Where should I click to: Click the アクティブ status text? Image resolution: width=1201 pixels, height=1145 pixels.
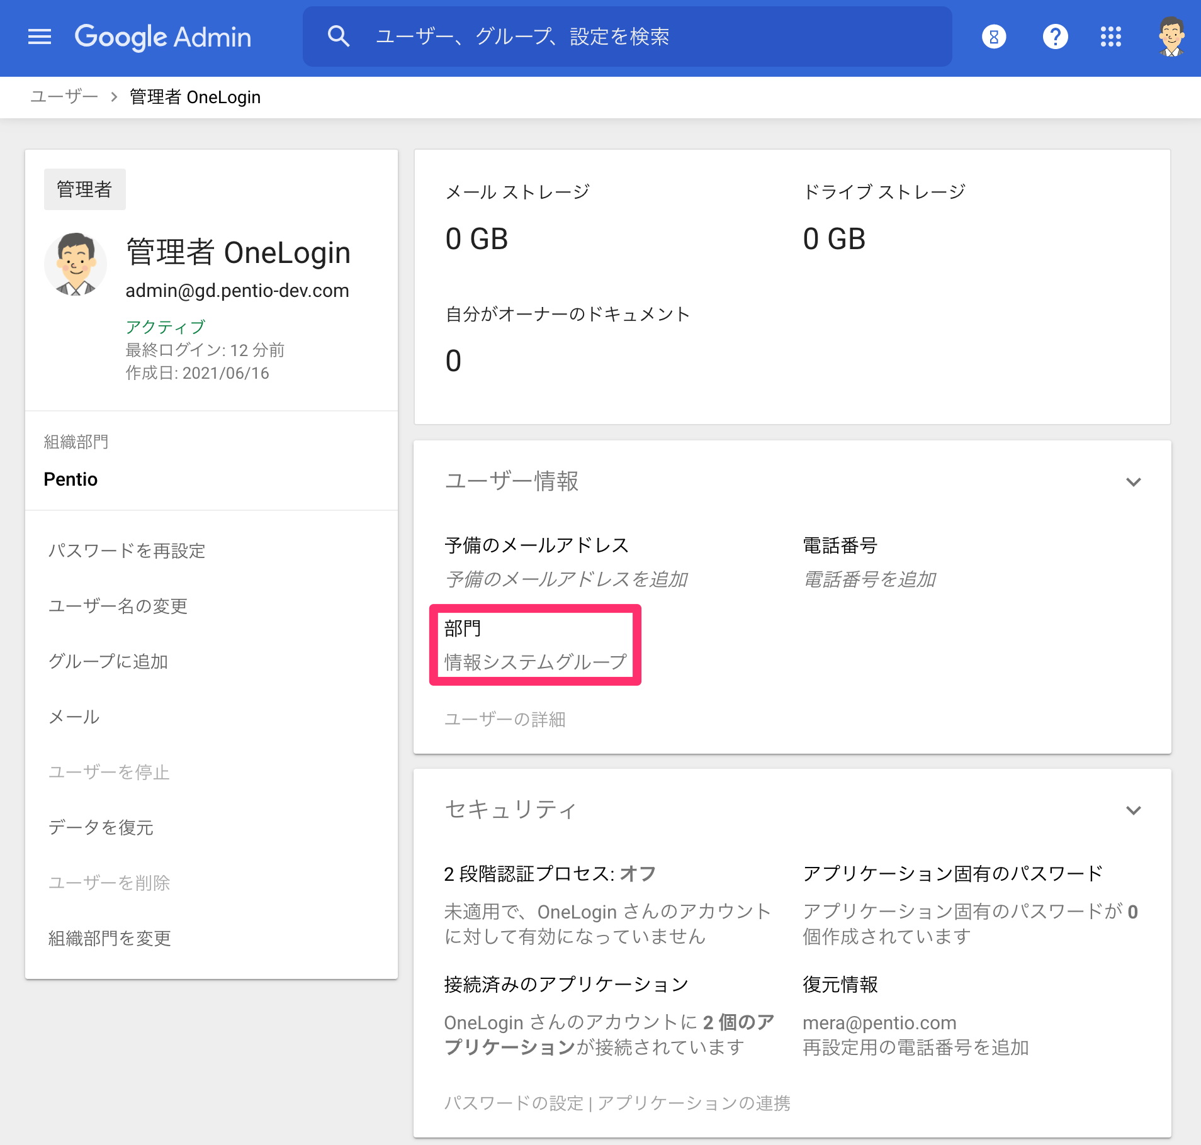pos(166,327)
